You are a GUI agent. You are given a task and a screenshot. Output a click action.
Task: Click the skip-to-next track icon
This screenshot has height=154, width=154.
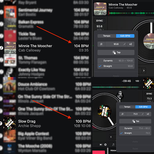(101, 144)
